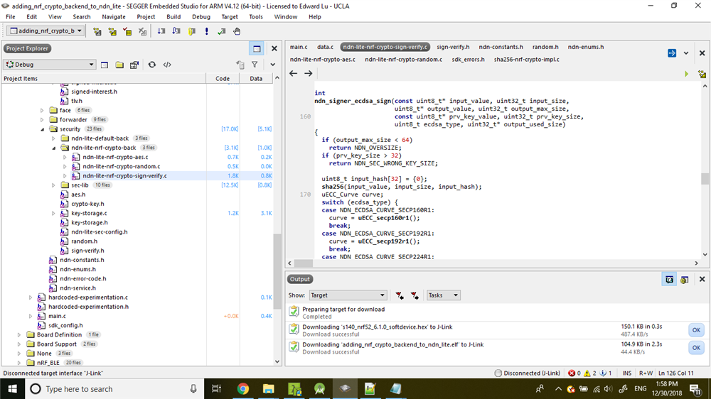The image size is (711, 399).
Task: Open Chrome from the taskbar
Action: (x=243, y=389)
